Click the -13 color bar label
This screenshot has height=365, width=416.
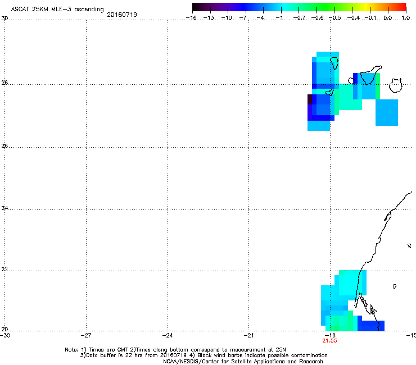(x=209, y=18)
